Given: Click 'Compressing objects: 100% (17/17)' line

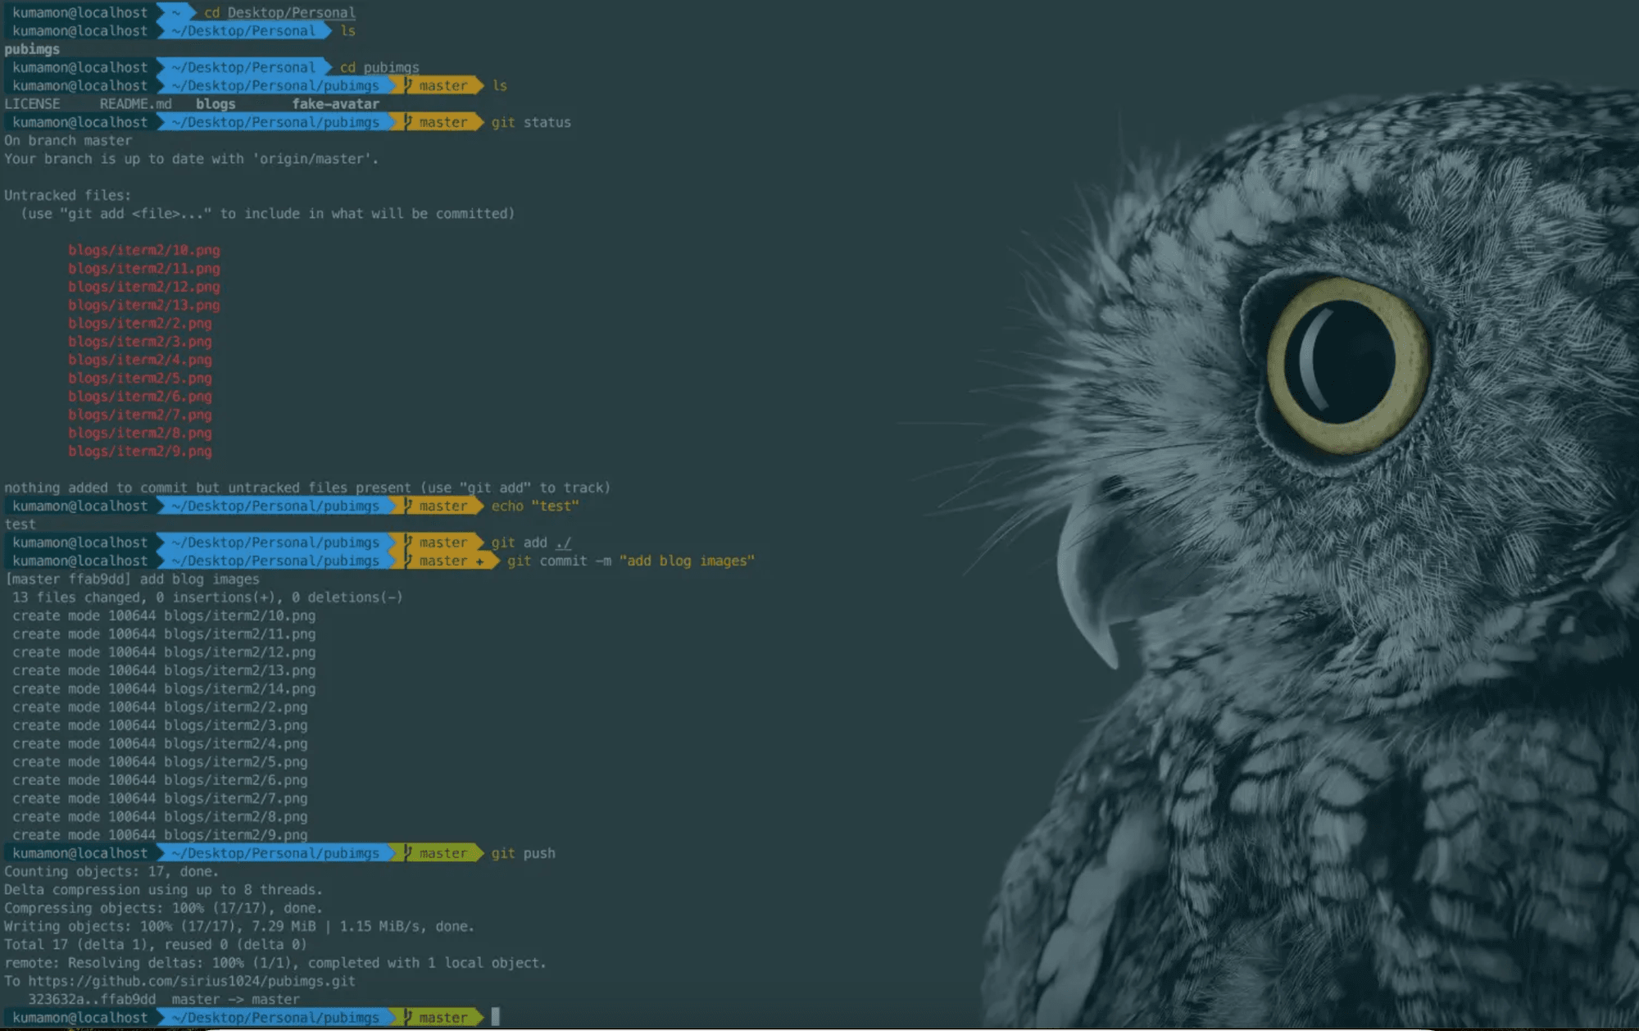Looking at the screenshot, I should (x=164, y=908).
